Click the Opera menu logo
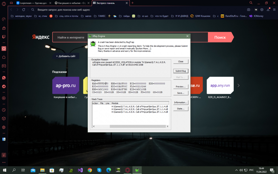 (4, 3)
